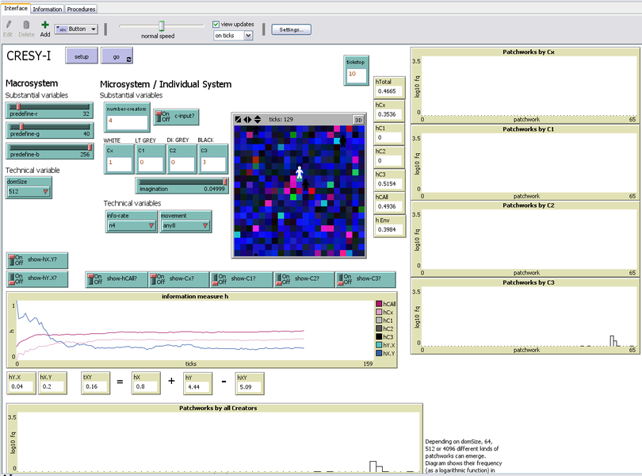Click the forever loop icon on go button
The width and height of the screenshot is (642, 476).
[x=128, y=59]
